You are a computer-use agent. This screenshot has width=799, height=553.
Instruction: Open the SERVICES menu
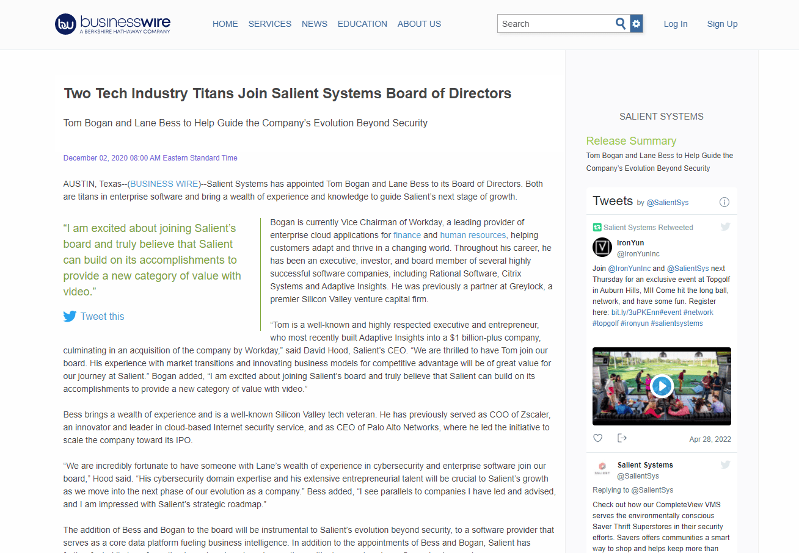pyautogui.click(x=269, y=24)
